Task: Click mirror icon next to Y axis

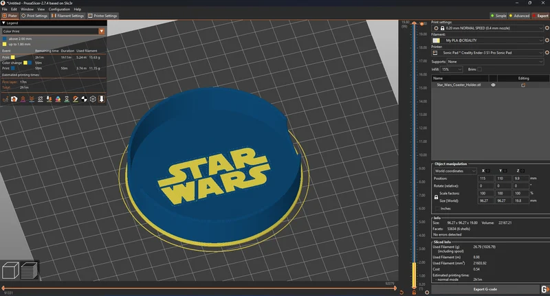Action: click(505, 170)
